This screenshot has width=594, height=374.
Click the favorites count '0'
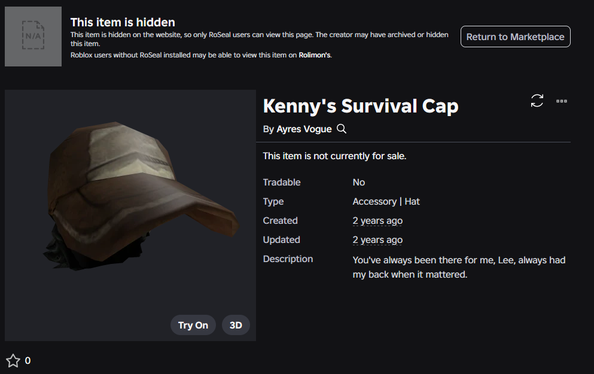(x=28, y=360)
